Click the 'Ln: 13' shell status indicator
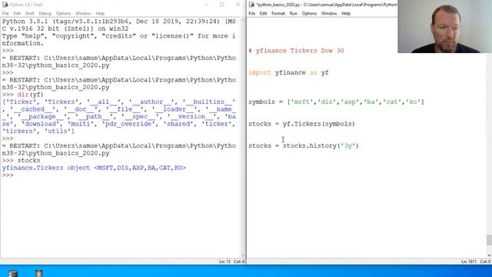This screenshot has width=492, height=277. (224, 262)
